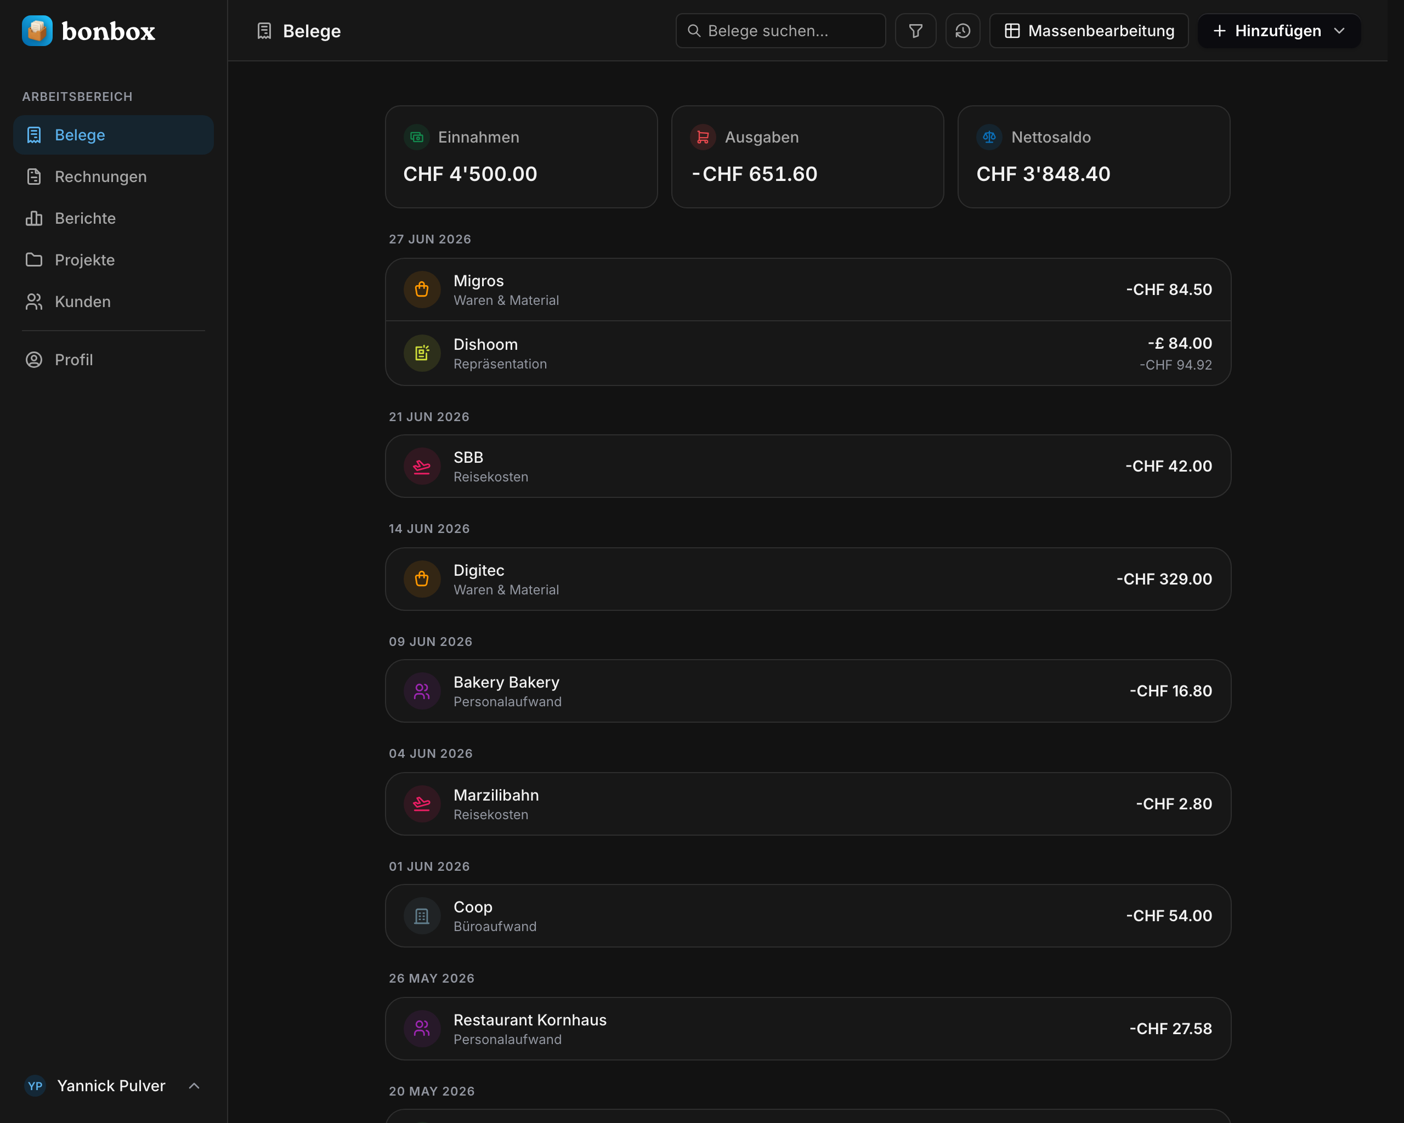
Task: Open the Restaurant Kornhaus receipt
Action: (807, 1029)
